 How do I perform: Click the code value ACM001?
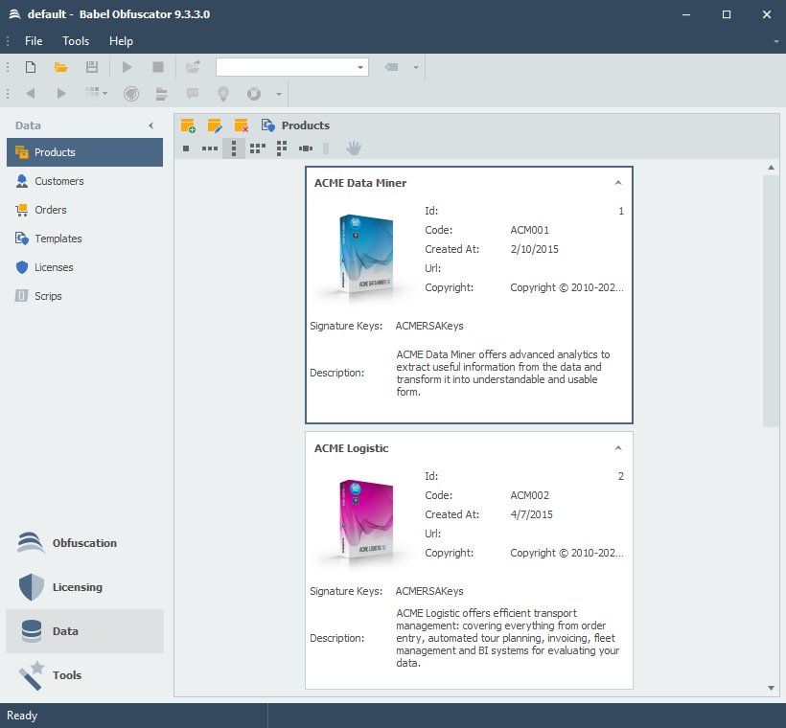(x=529, y=230)
